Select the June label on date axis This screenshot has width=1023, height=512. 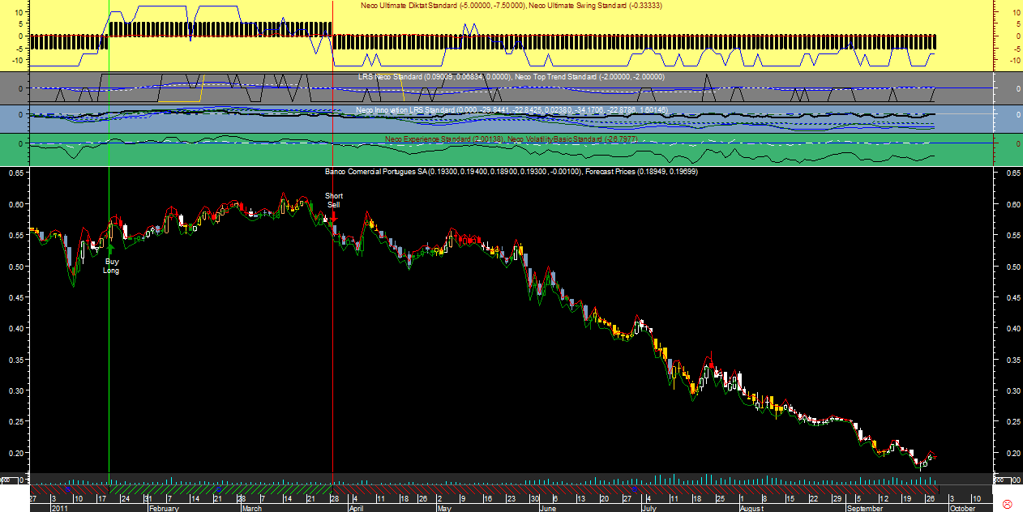coord(548,508)
